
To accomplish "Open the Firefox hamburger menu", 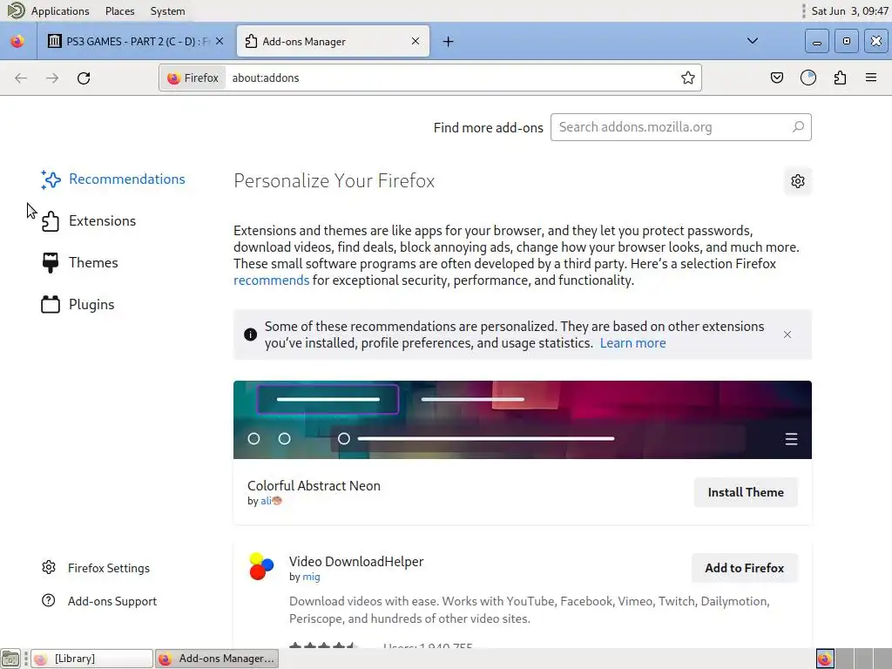I will click(x=871, y=78).
